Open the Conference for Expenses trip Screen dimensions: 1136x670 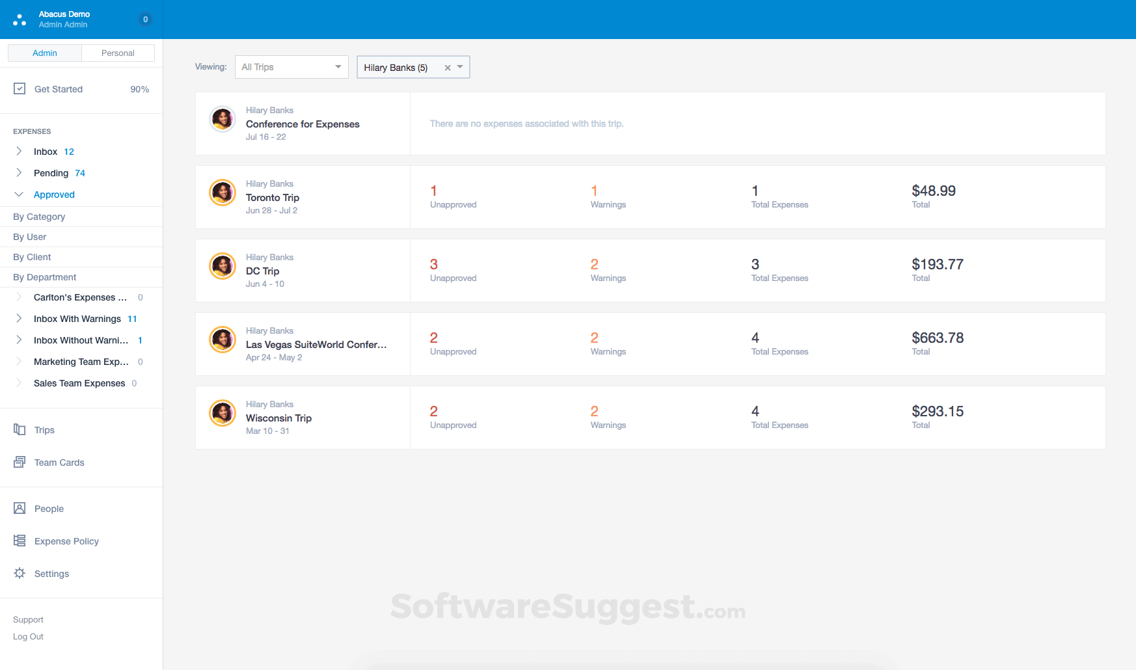(x=303, y=124)
